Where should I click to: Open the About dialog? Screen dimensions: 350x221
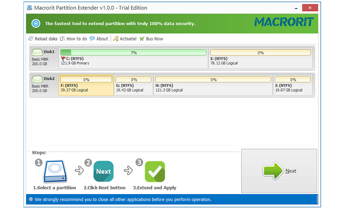point(99,39)
